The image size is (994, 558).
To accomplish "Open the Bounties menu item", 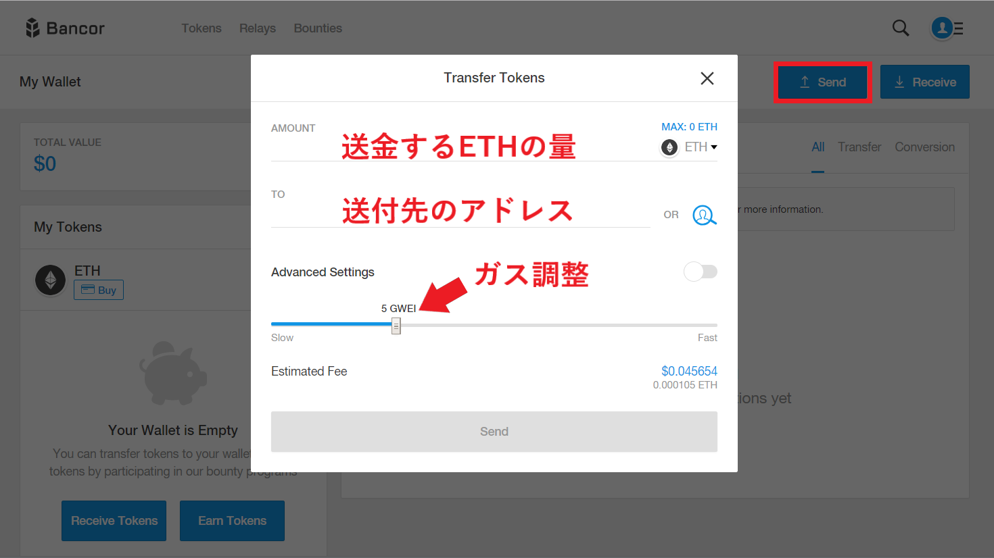I will [318, 28].
